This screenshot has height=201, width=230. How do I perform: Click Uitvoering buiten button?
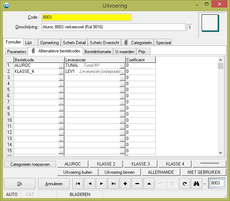pyautogui.click(x=78, y=172)
